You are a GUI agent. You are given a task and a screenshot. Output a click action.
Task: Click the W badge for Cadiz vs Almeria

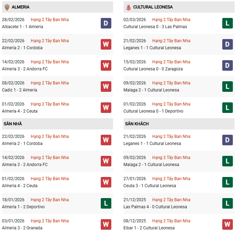pos(106,87)
